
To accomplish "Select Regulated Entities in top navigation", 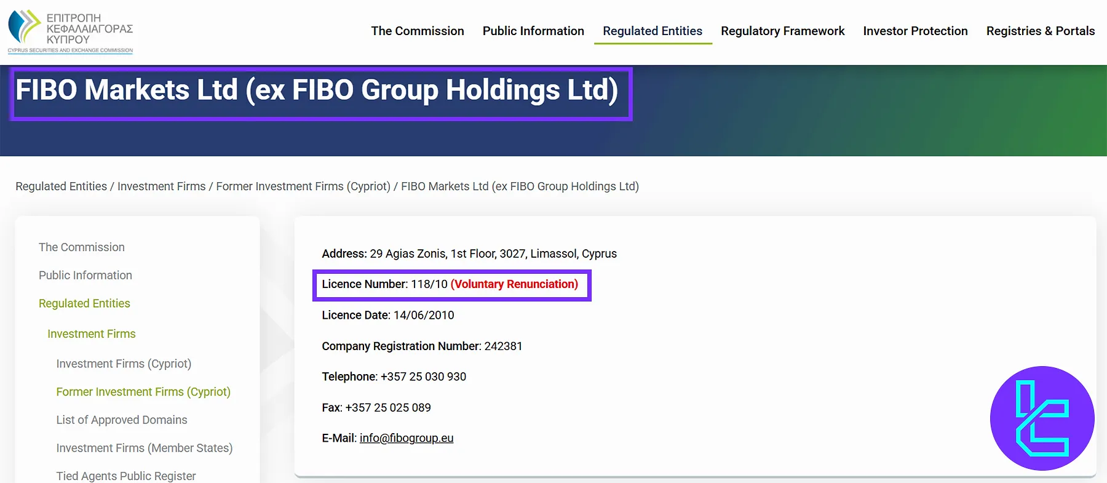I will pyautogui.click(x=653, y=31).
